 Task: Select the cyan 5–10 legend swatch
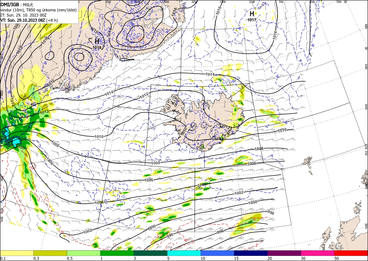tap(184, 253)
